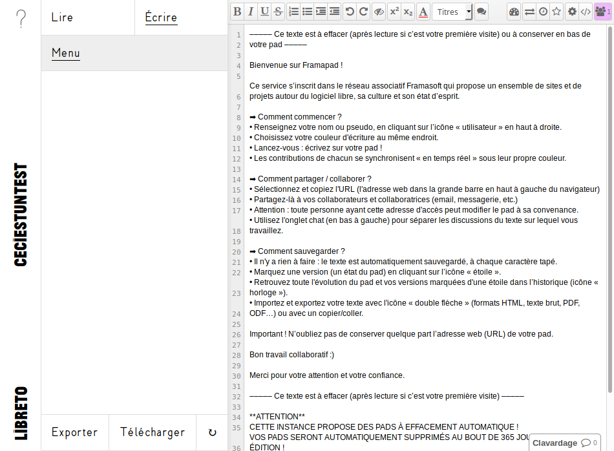This screenshot has width=614, height=451.
Task: Insert an ordered numbered list
Action: [293, 12]
